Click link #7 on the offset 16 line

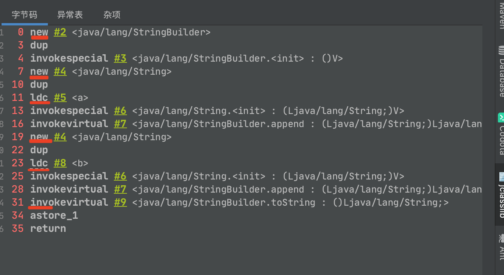tap(120, 124)
